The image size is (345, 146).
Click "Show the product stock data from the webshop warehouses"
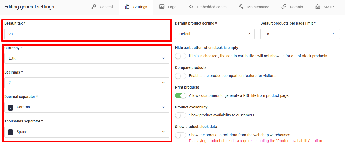(239, 135)
